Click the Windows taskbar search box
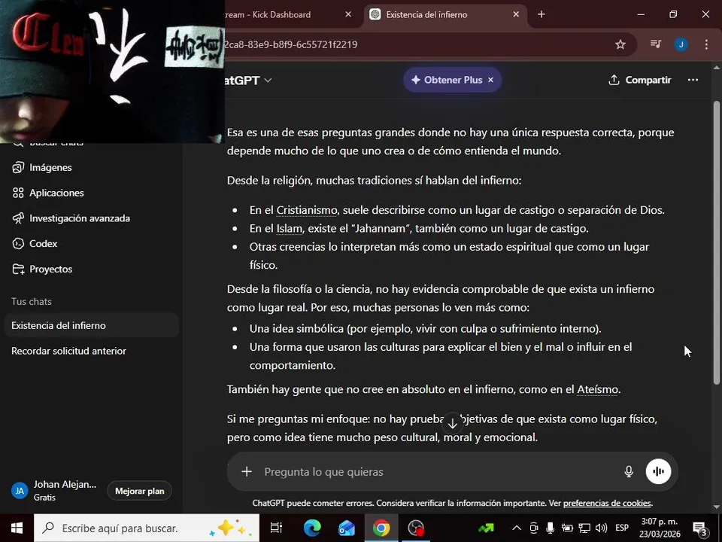 pyautogui.click(x=147, y=528)
